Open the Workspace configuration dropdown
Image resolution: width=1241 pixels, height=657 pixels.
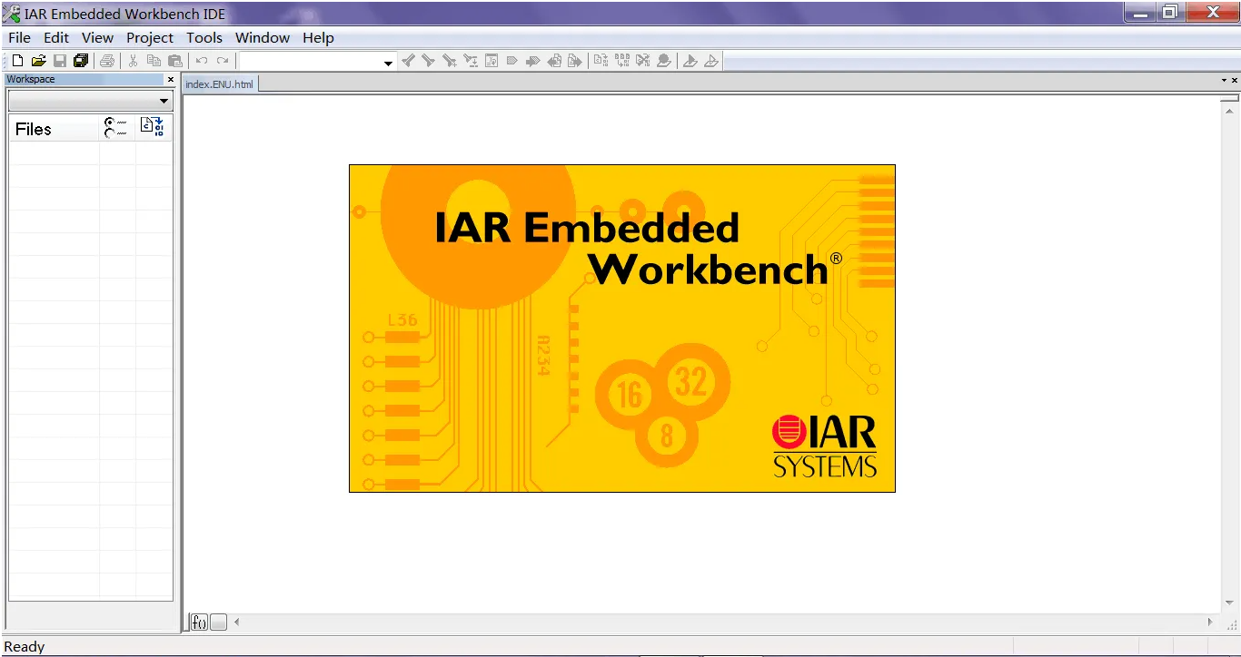point(164,101)
